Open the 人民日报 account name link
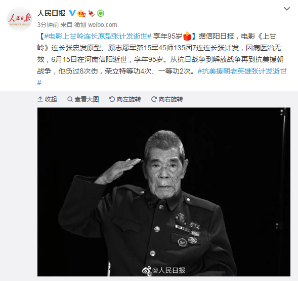Viewport: 298px width, 281px height. (51, 13)
